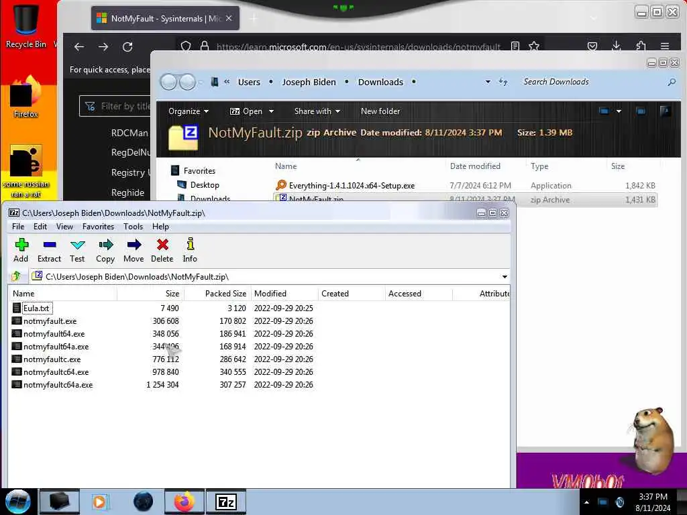The width and height of the screenshot is (687, 515).
Task: Click Downloads in Explorer breadcrumb
Action: tap(380, 82)
